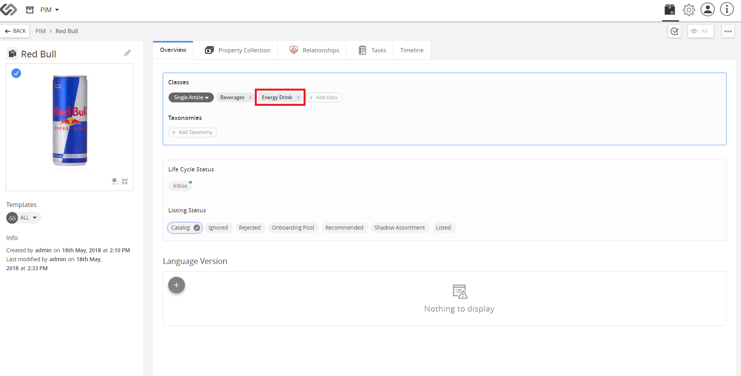Click the product type icon beside Red Bull

[12, 53]
